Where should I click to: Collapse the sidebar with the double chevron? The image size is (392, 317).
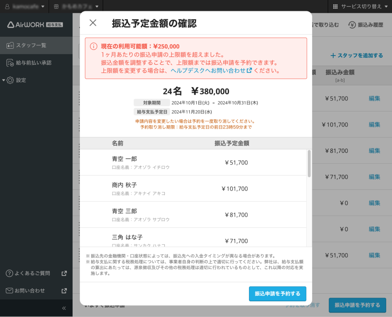(x=64, y=308)
